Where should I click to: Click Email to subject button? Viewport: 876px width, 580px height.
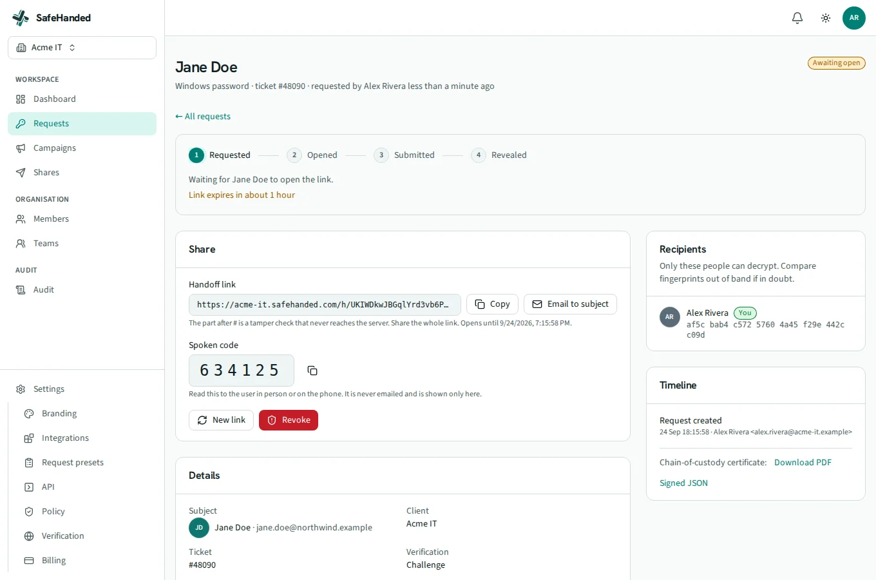pos(570,304)
